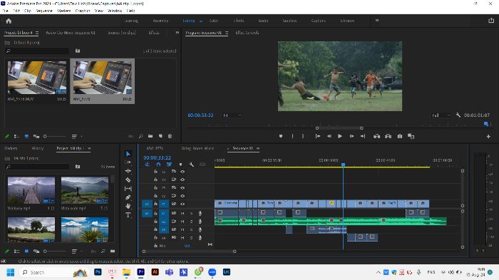Hide track V1 output eye
Image resolution: width=499 pixels, height=280 pixels.
pos(182,204)
